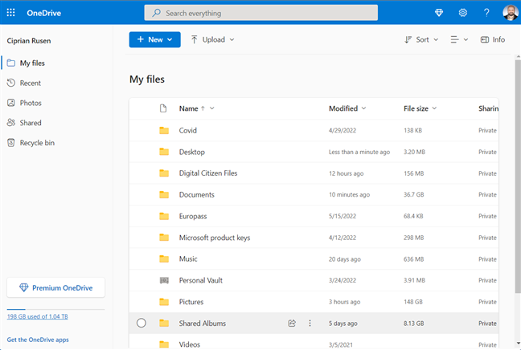Click the Shared Albums folder icon
The image size is (521, 350).
click(164, 324)
